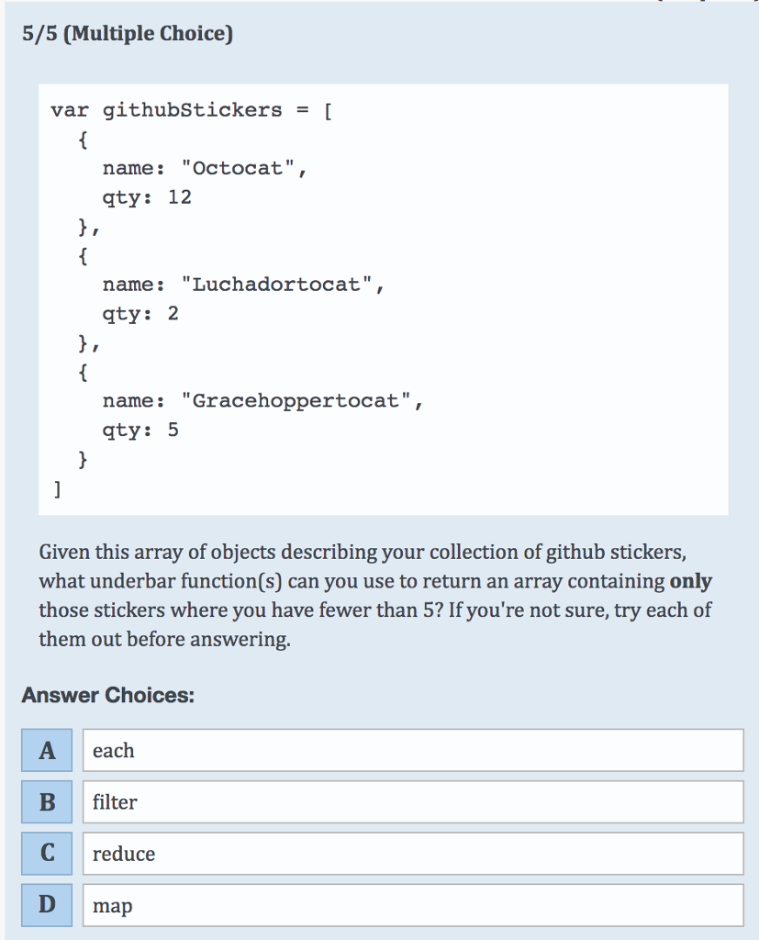This screenshot has width=759, height=940.
Task: Pick the letter C answer button
Action: click(48, 854)
